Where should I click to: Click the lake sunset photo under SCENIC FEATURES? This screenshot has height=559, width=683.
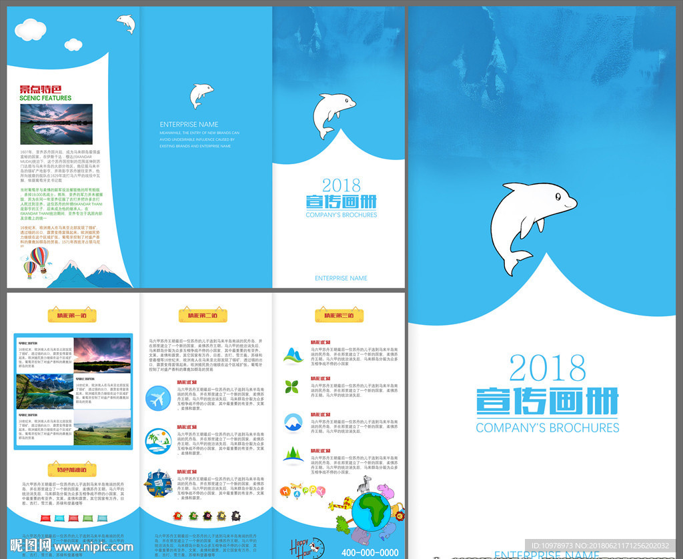point(56,124)
